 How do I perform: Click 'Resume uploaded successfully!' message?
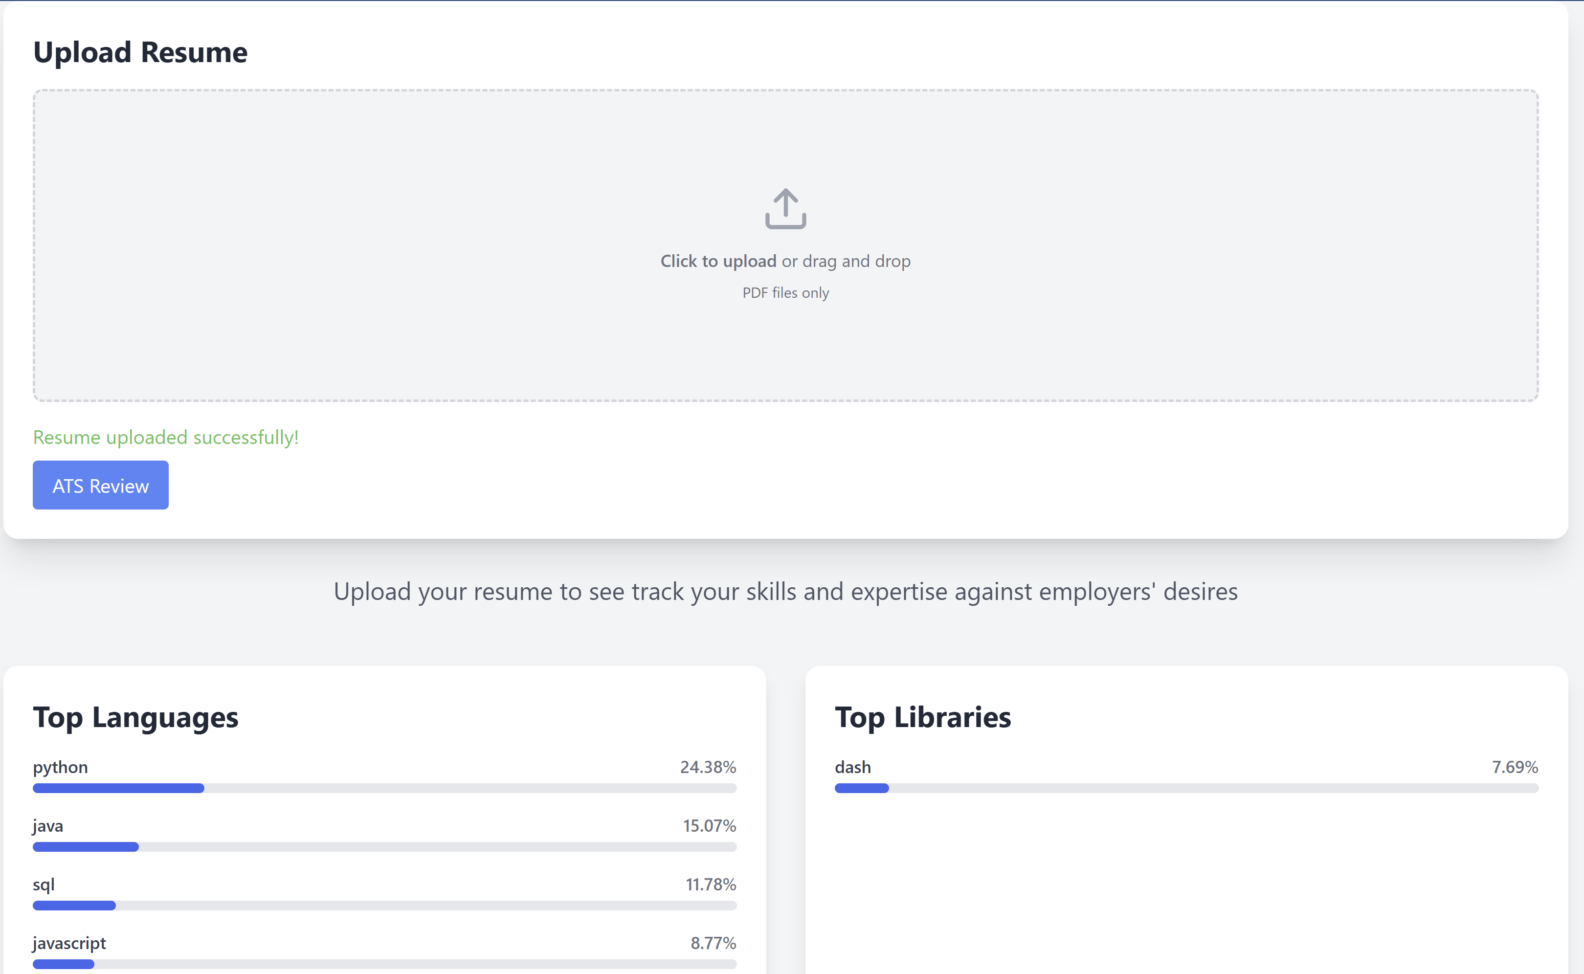tap(166, 438)
